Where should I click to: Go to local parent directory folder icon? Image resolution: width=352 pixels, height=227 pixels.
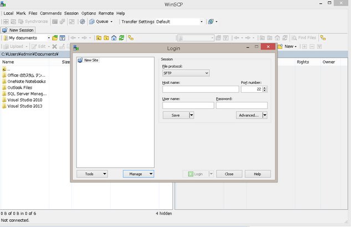(99, 38)
